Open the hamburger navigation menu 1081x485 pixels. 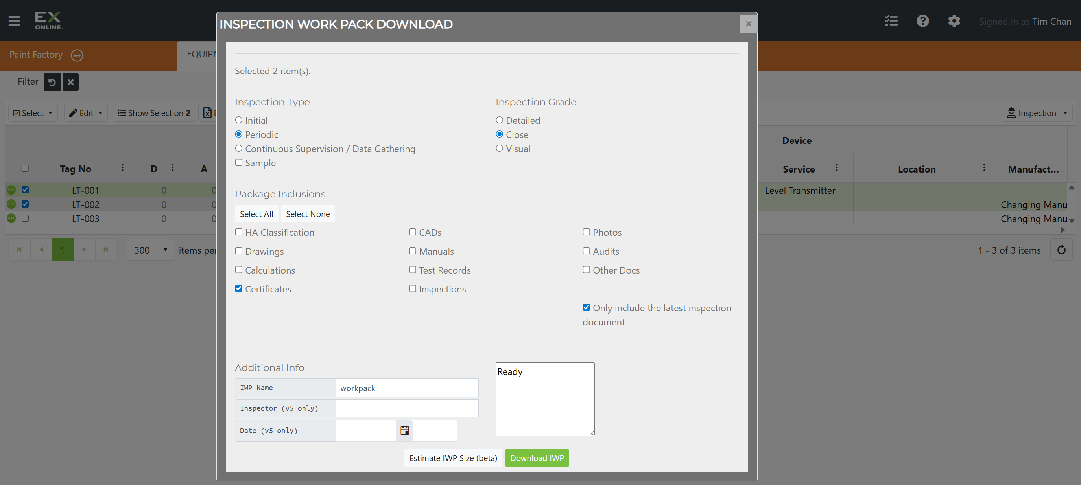coord(14,20)
